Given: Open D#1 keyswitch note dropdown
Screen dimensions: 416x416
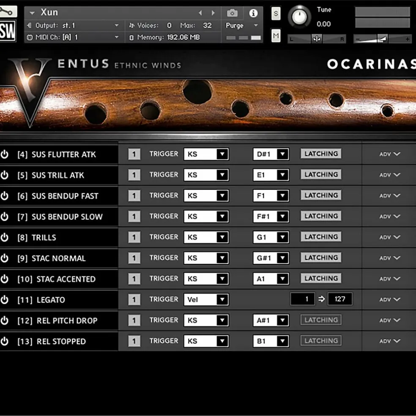Looking at the screenshot, I should tap(271, 154).
